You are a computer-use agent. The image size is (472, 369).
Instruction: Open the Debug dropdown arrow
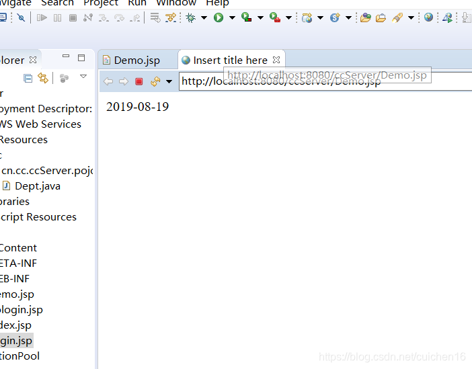(x=204, y=17)
